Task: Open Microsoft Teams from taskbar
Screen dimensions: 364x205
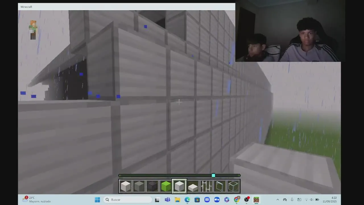Action: point(167,200)
